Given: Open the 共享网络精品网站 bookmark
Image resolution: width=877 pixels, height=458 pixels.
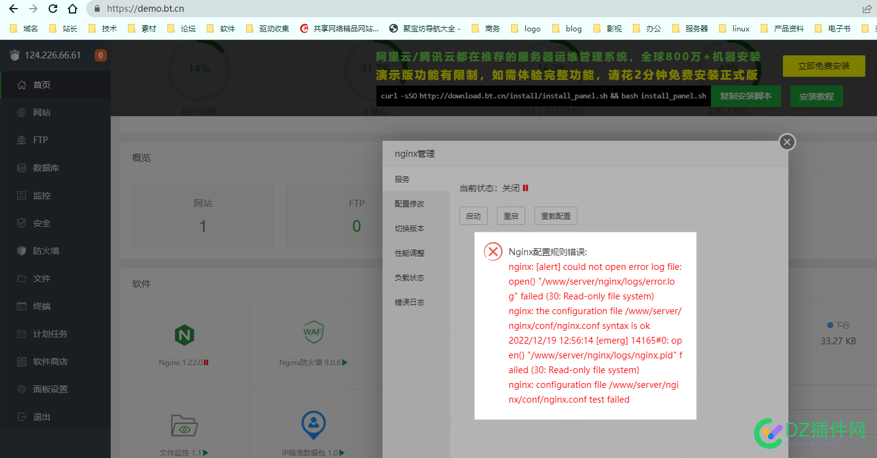Looking at the screenshot, I should coord(339,28).
